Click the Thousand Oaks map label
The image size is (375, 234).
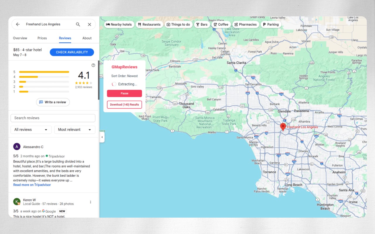(187, 105)
